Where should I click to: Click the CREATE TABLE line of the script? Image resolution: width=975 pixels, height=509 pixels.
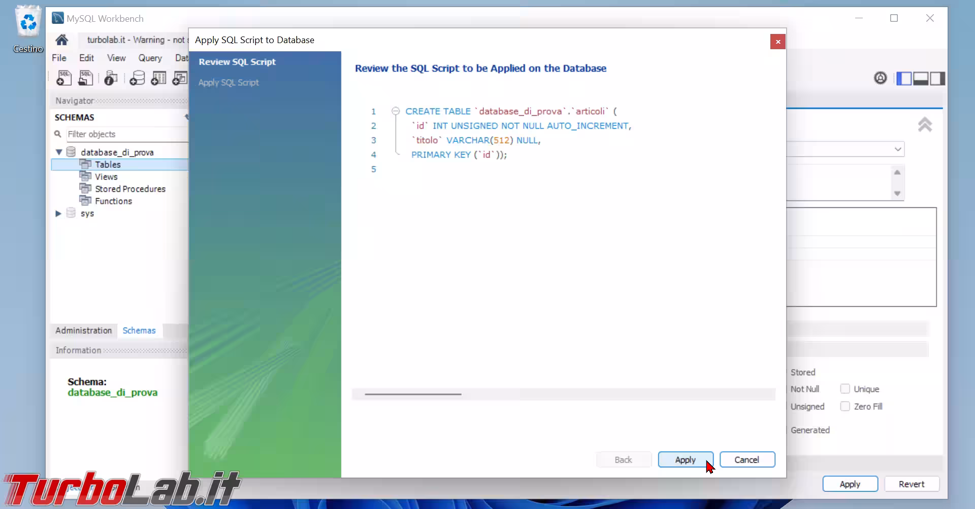[x=511, y=111]
